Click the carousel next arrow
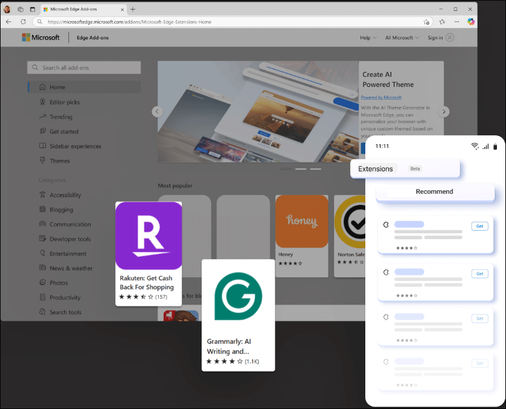The height and width of the screenshot is (409, 506). click(444, 112)
